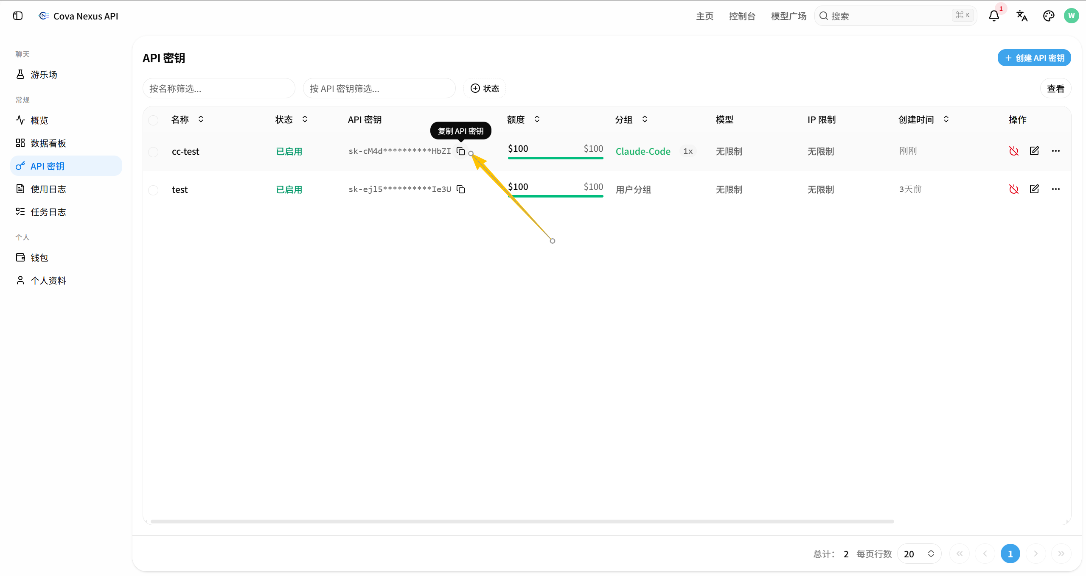
Task: Copy the cc-test API key
Action: pos(460,151)
